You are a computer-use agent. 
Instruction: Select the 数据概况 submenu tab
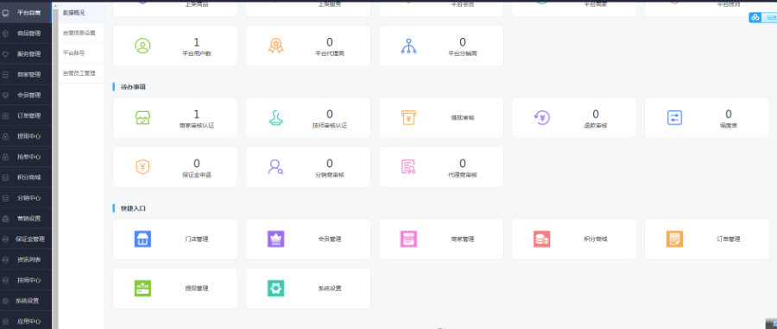81,12
